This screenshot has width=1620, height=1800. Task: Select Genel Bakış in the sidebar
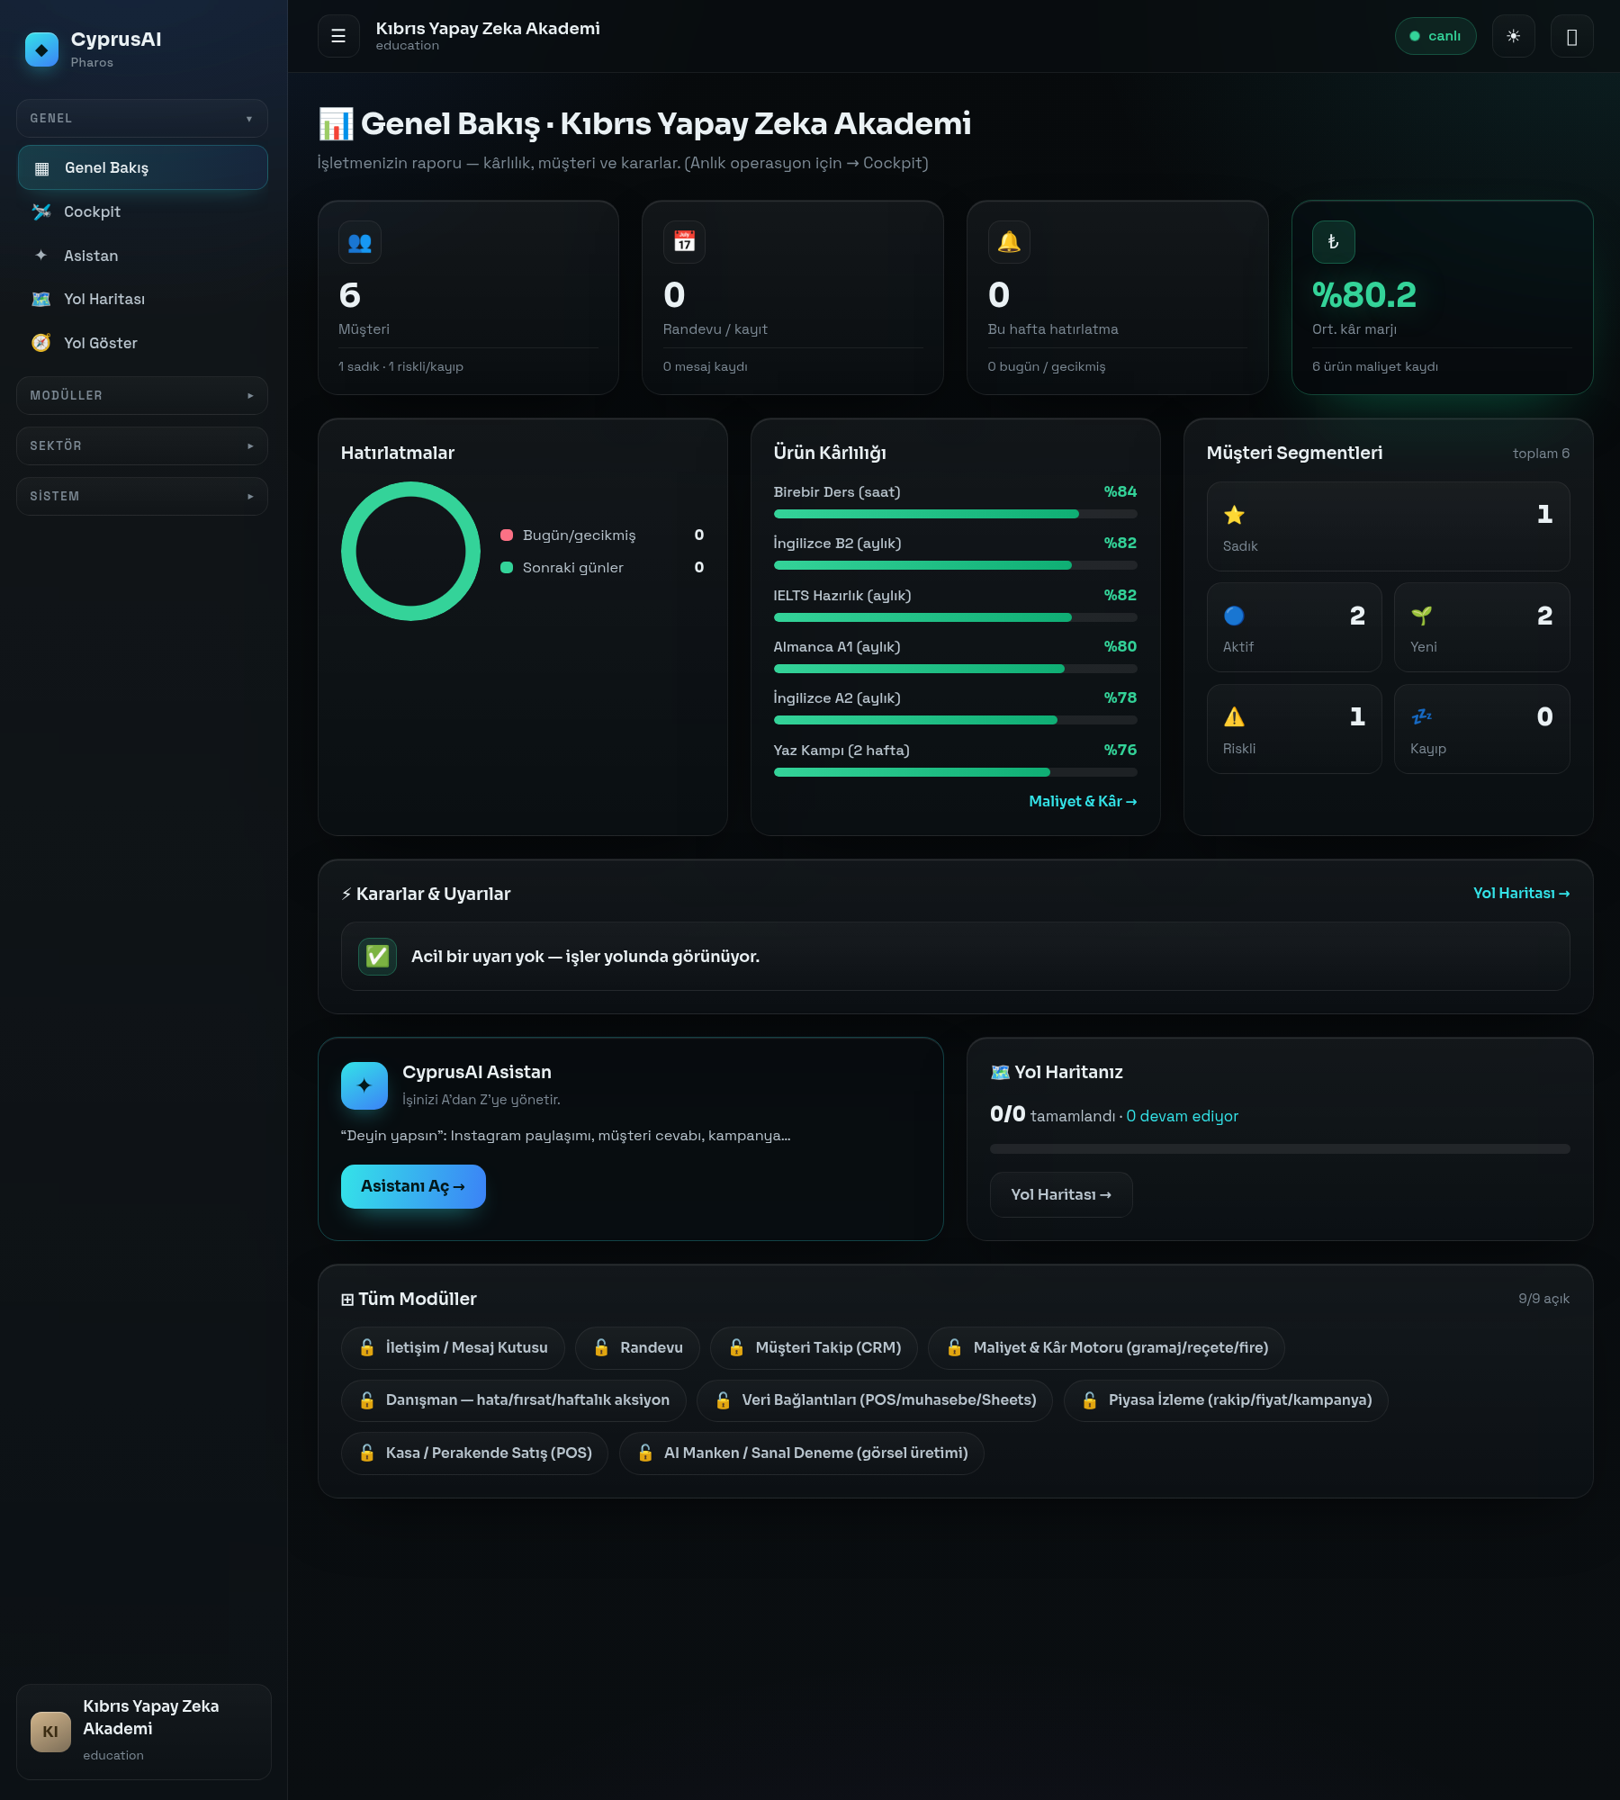tap(142, 167)
